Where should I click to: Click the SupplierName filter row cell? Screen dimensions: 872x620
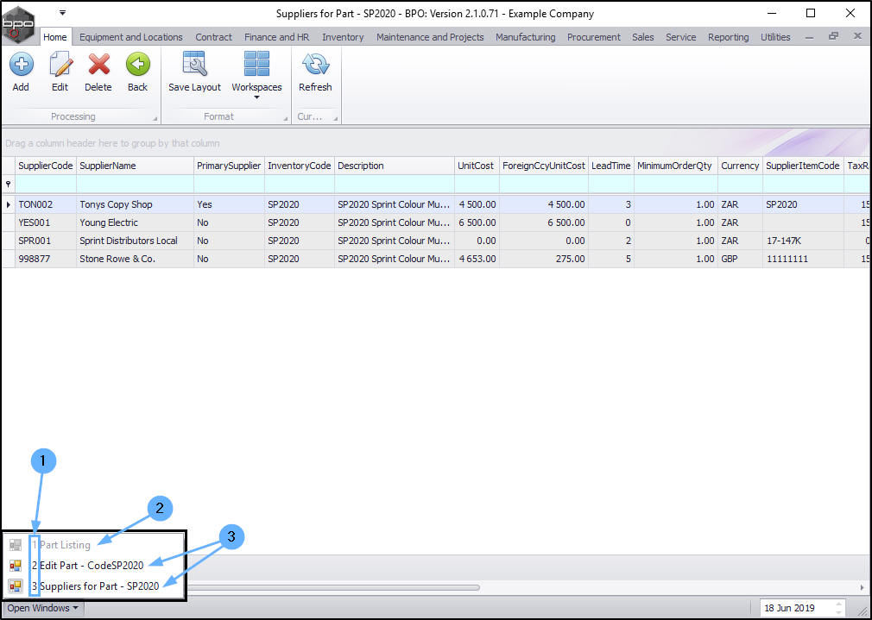[136, 184]
